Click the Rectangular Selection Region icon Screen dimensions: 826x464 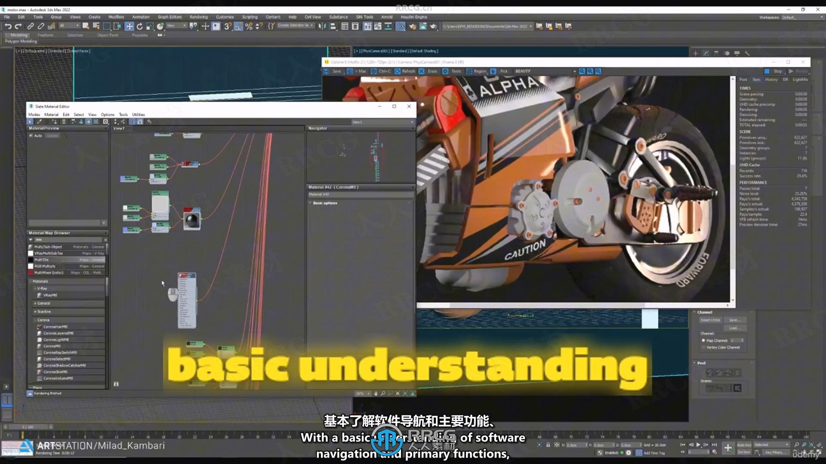tap(107, 27)
